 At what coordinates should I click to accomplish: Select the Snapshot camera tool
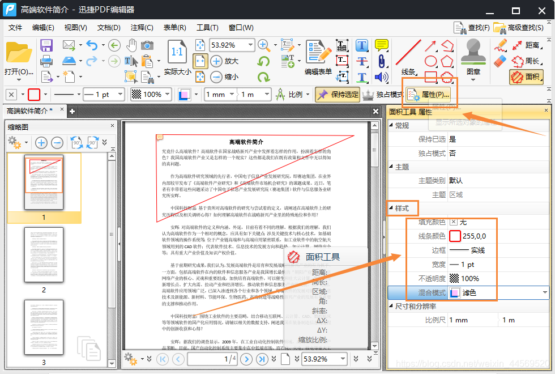coord(147,45)
